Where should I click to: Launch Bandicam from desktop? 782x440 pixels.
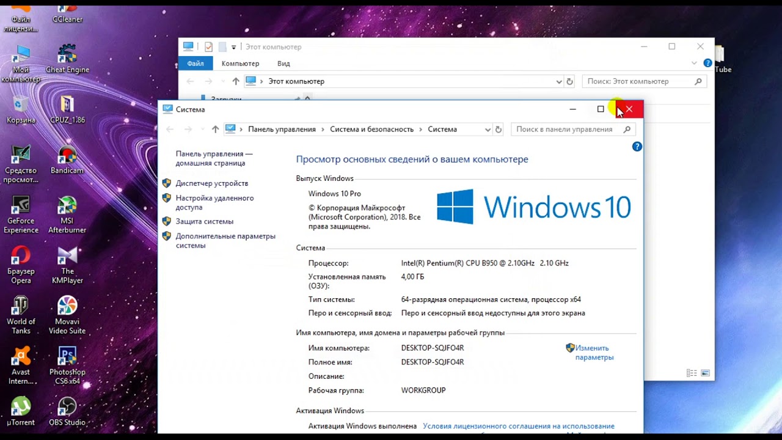(67, 160)
